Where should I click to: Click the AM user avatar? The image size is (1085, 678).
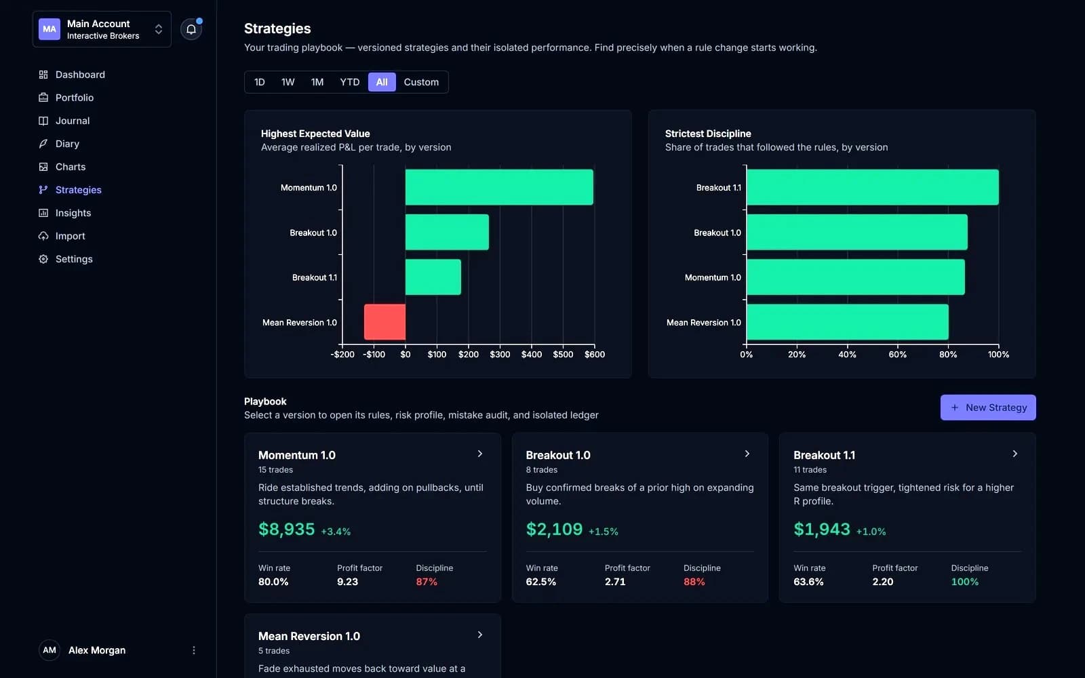point(50,650)
